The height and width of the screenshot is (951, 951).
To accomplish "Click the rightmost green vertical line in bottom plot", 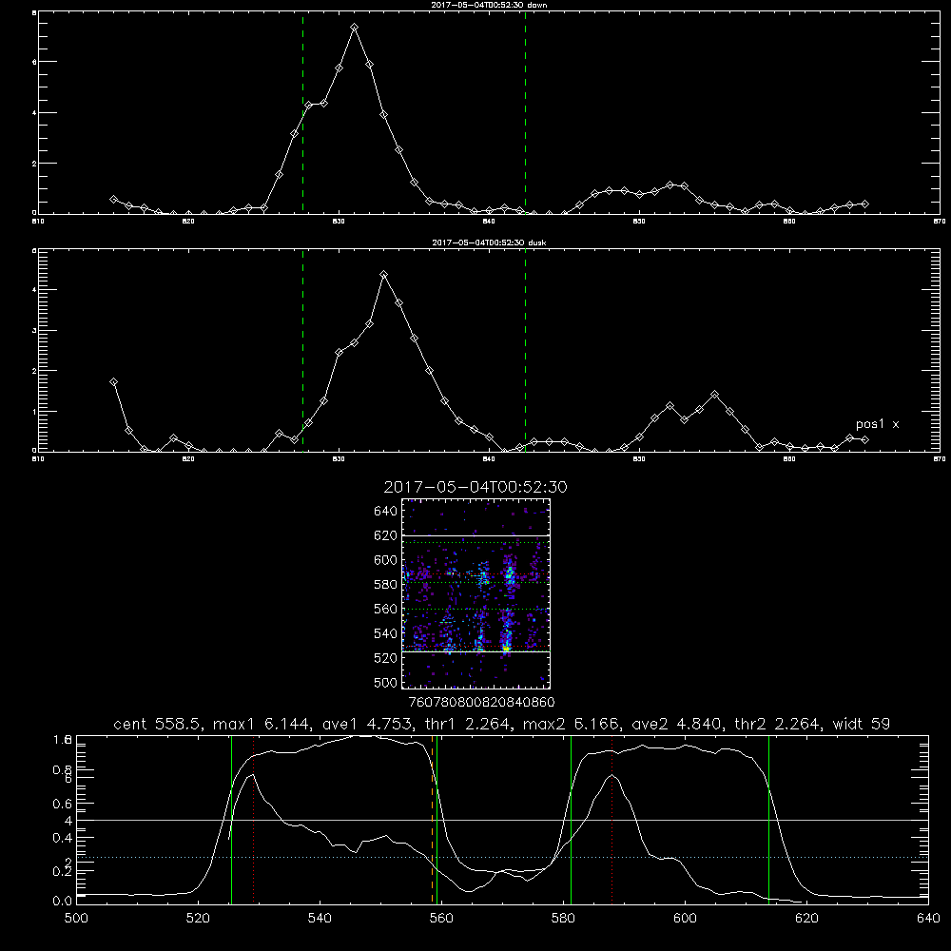I will pos(768,820).
